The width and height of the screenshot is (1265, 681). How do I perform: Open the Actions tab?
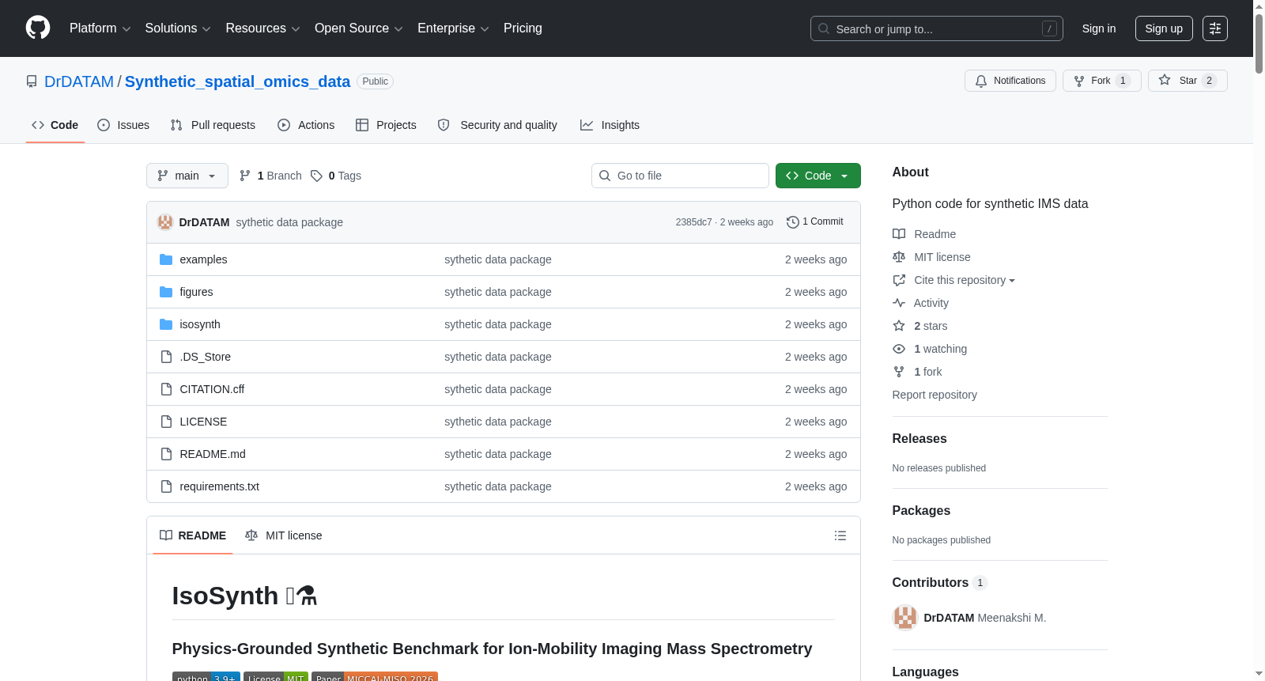[306, 125]
